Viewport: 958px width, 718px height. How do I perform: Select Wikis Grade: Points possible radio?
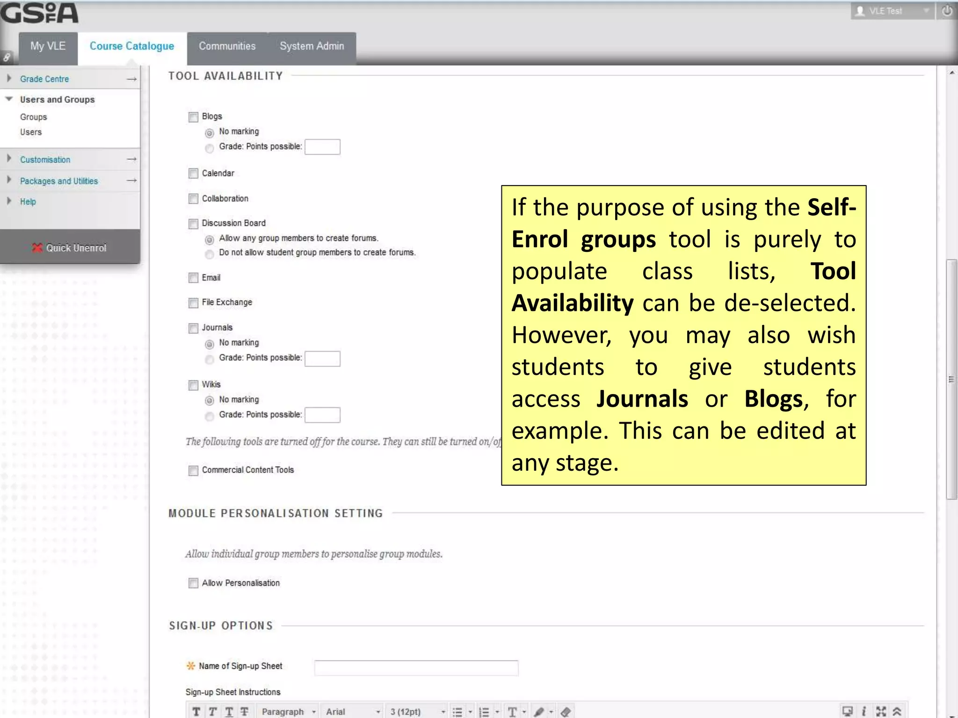[210, 416]
